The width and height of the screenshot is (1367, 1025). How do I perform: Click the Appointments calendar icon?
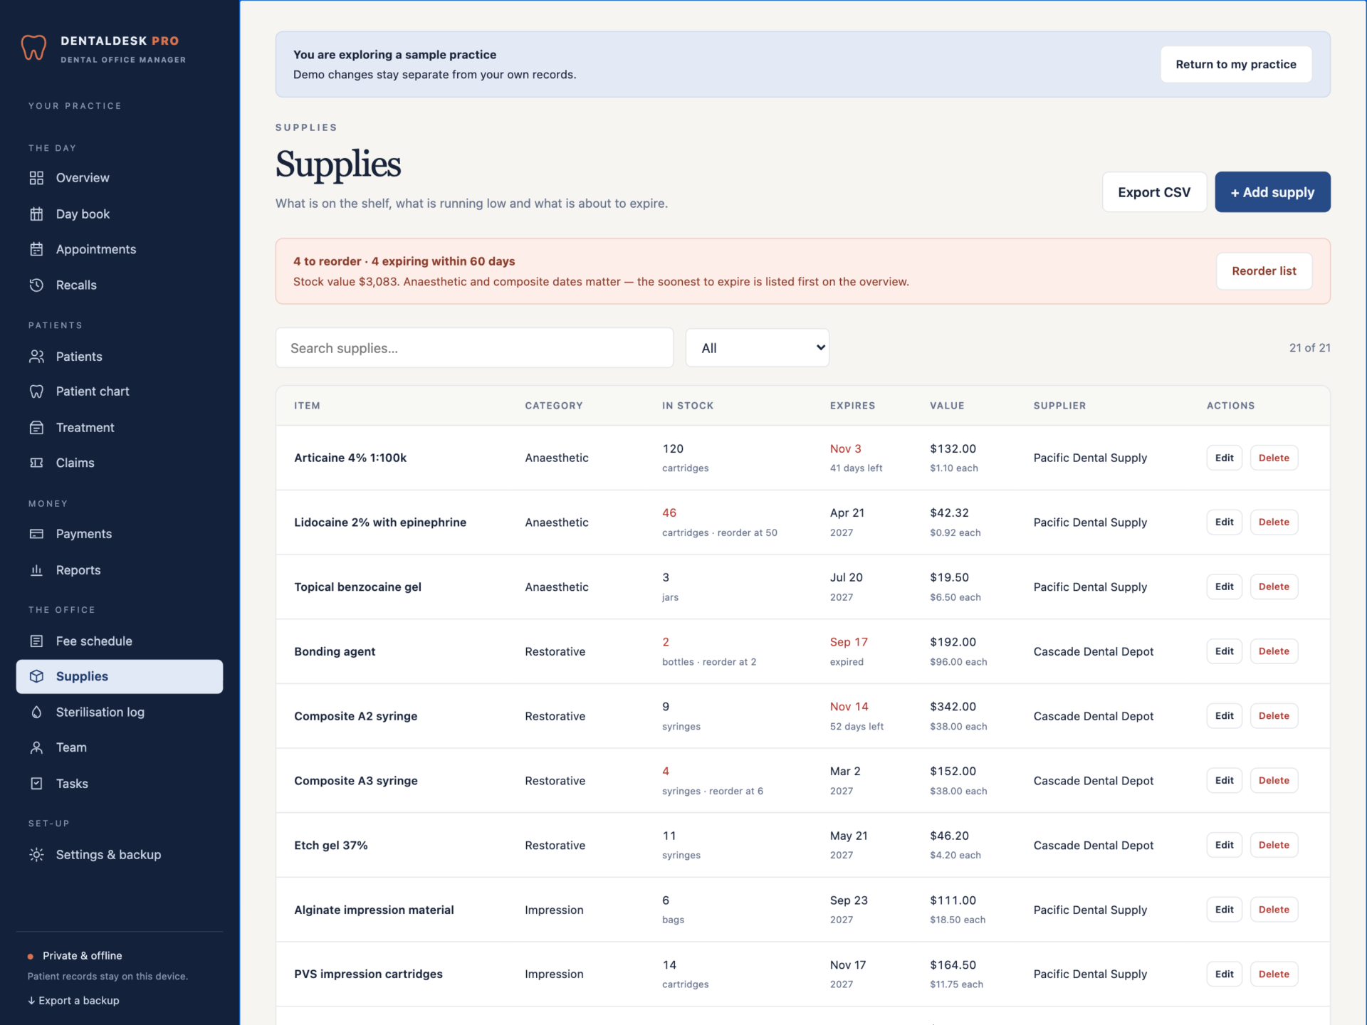pyautogui.click(x=36, y=249)
